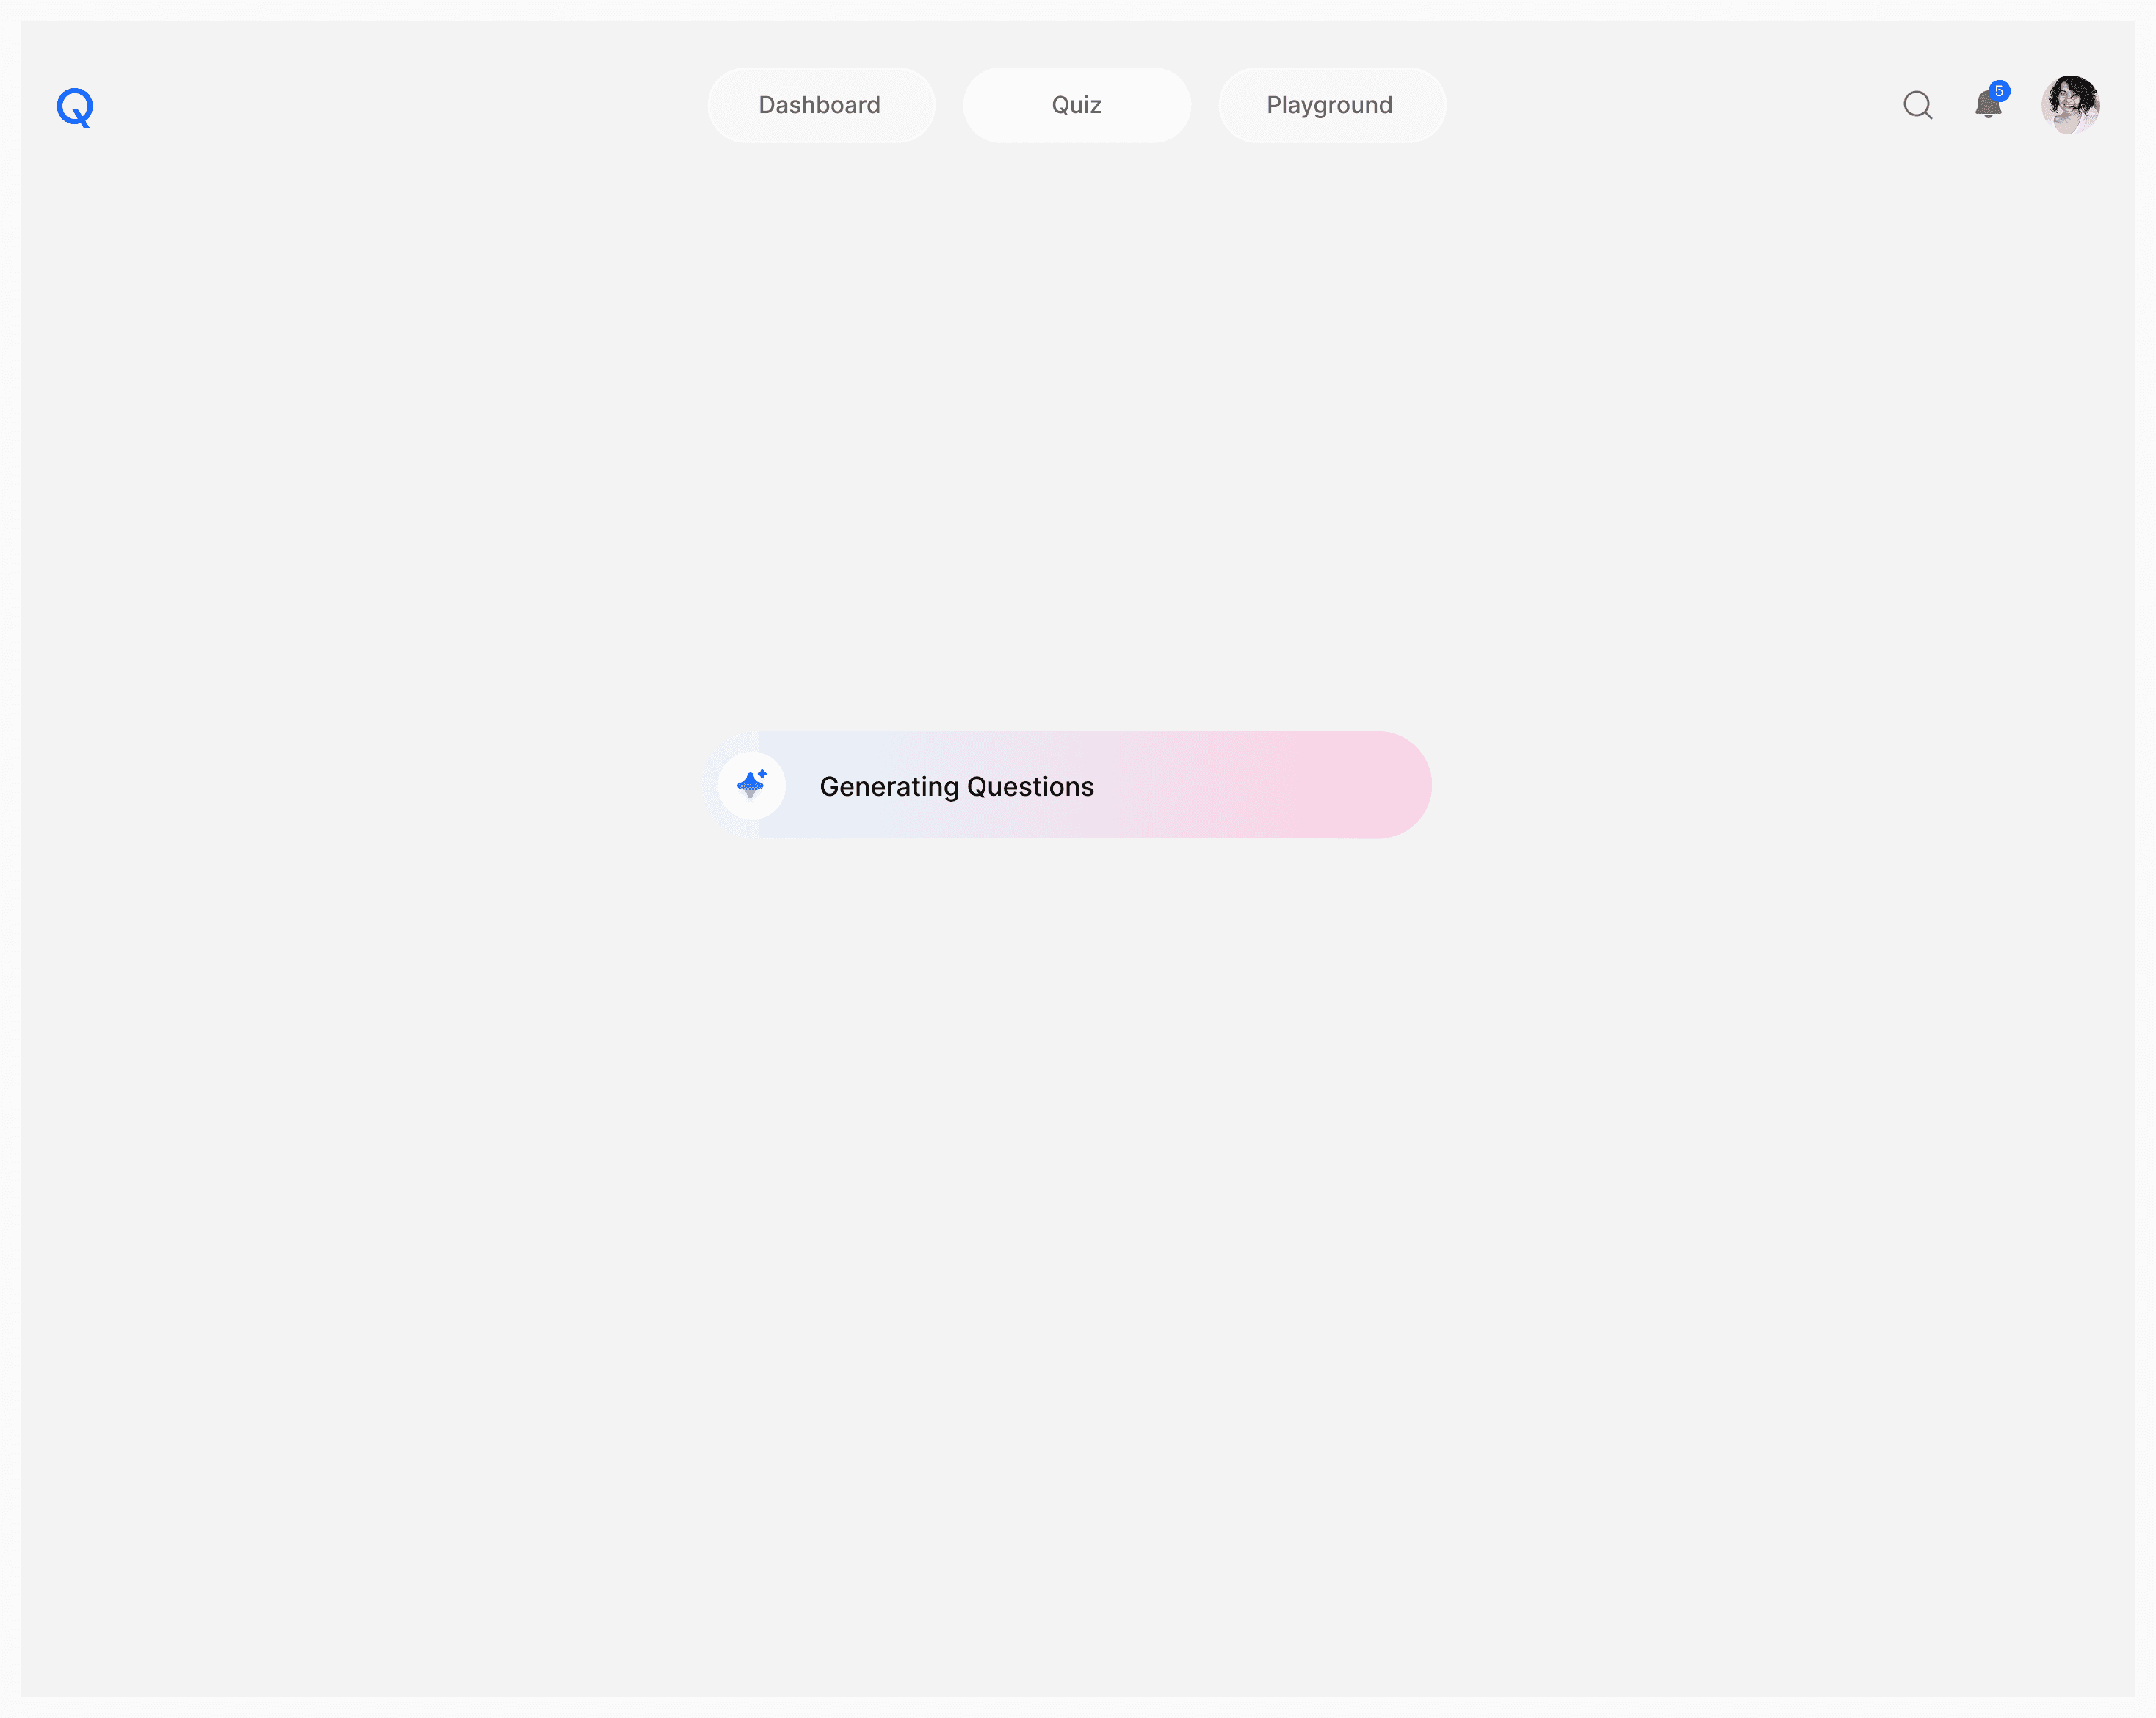This screenshot has width=2156, height=1718.
Task: Open notifications via the bell icon
Action: pyautogui.click(x=1987, y=106)
